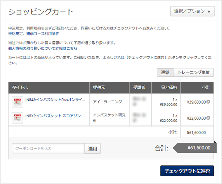The width and height of the screenshot is (222, 184).
Task: Open the INB42 インバスケットPlus course title
Action: click(55, 100)
